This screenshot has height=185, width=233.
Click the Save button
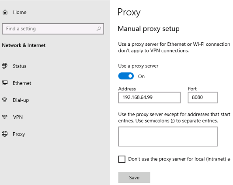[x=134, y=178]
